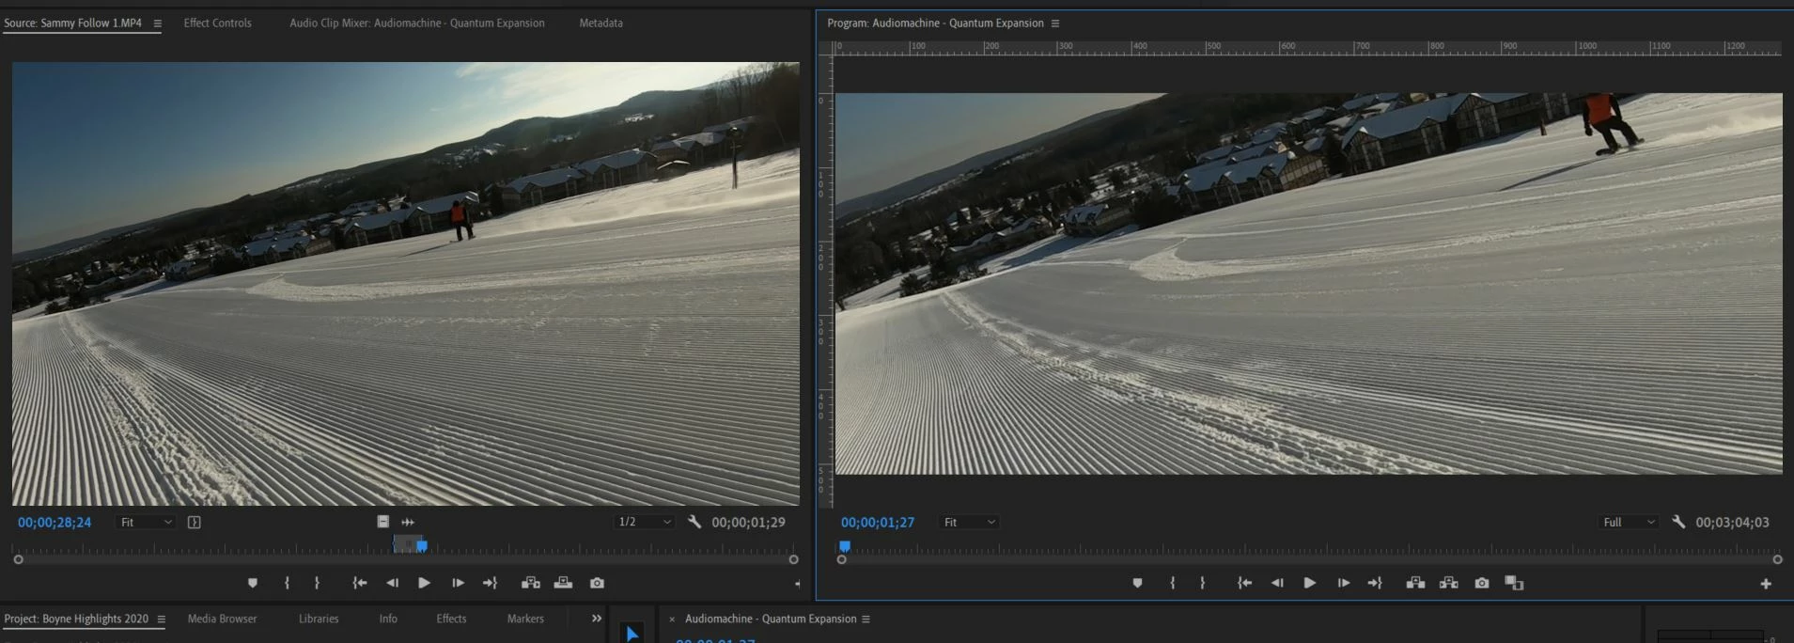Go to In point in Source monitor
This screenshot has width=1794, height=643.
tap(359, 583)
